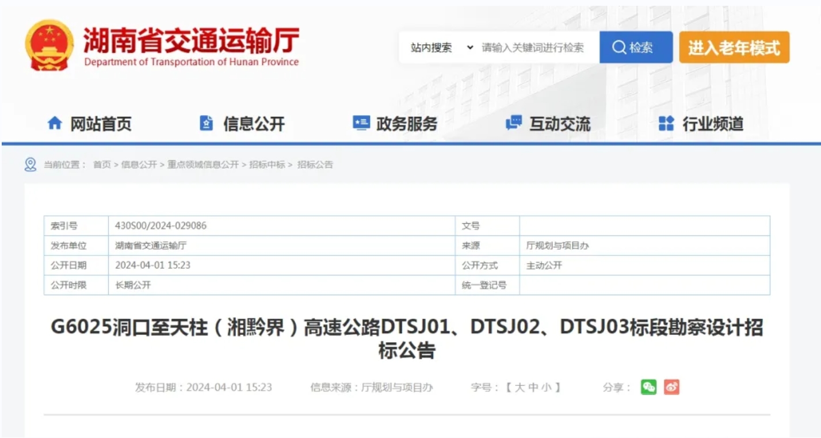Open the 站内搜索 scope dropdown
Screen dimensions: 821x438
[x=441, y=48]
